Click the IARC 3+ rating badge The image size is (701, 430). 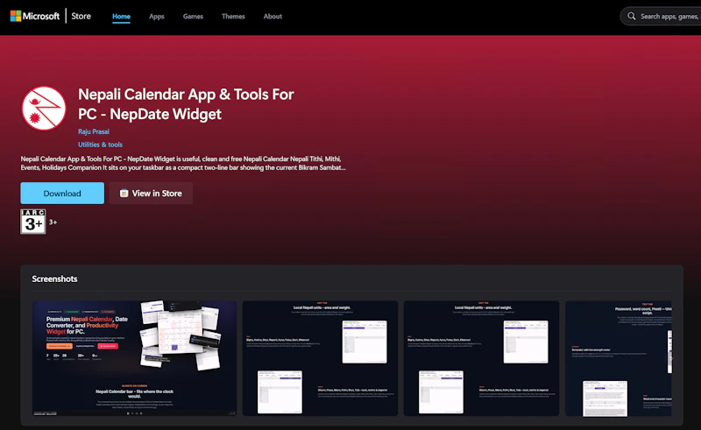pos(33,222)
